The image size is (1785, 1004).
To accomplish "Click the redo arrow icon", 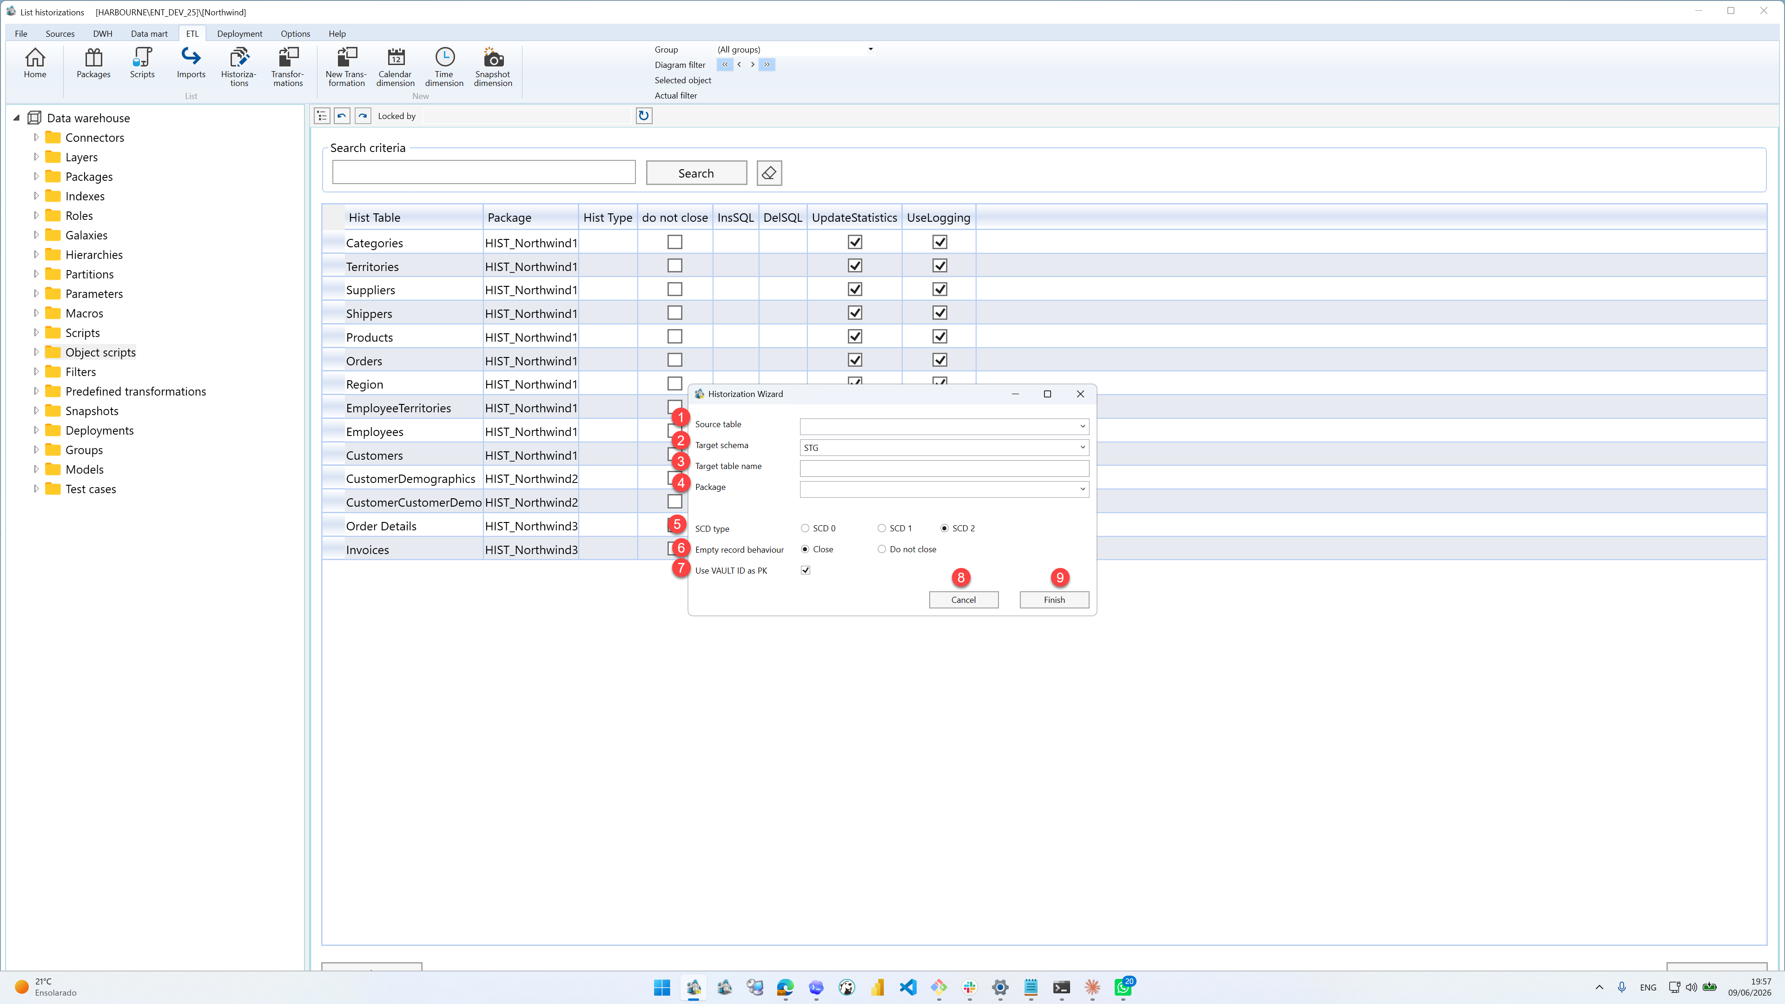I will (363, 116).
